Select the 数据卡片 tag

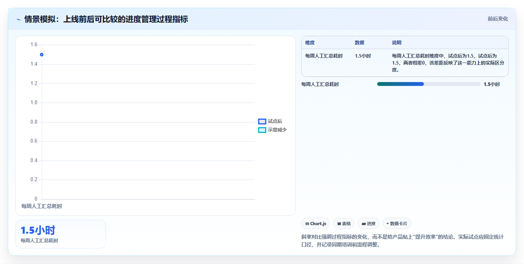pos(397,224)
